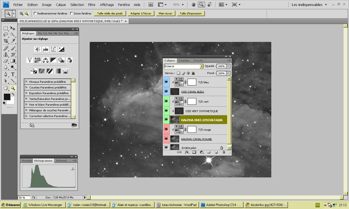Add a Photo Filter adjustment
The image size is (349, 209).
pos(61,60)
